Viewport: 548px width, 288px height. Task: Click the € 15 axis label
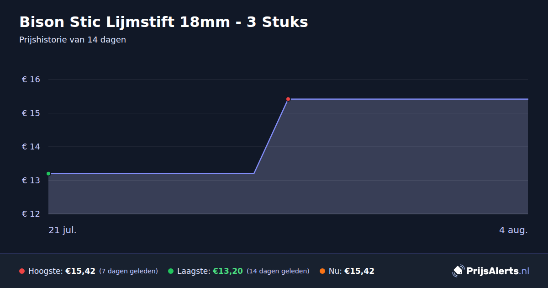click(x=31, y=113)
